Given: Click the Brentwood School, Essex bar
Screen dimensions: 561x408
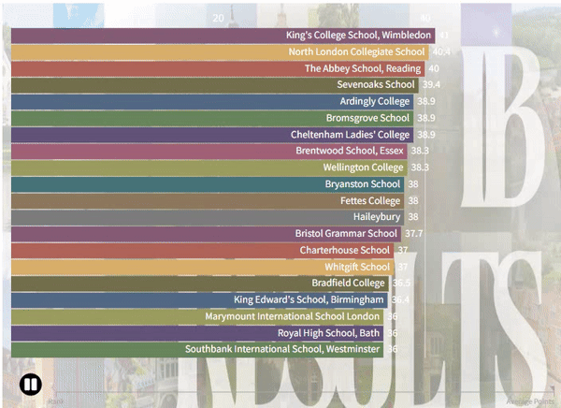Looking at the screenshot, I should (x=209, y=152).
